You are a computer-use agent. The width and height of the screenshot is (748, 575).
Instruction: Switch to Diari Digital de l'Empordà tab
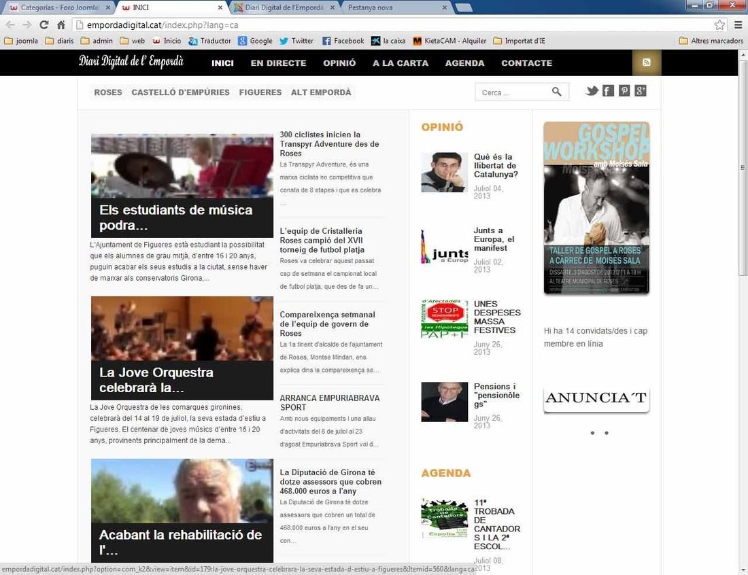[x=284, y=7]
